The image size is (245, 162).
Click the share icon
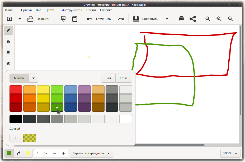[x=193, y=19]
